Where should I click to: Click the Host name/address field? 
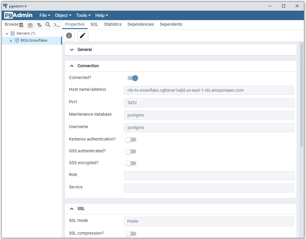(x=209, y=90)
